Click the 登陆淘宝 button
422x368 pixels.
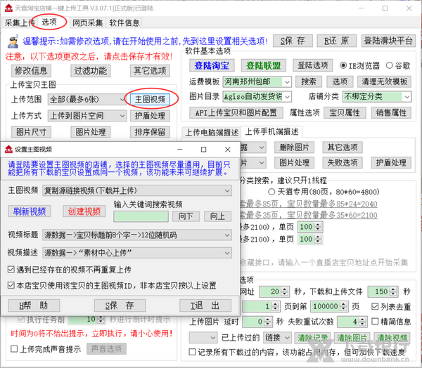click(212, 65)
